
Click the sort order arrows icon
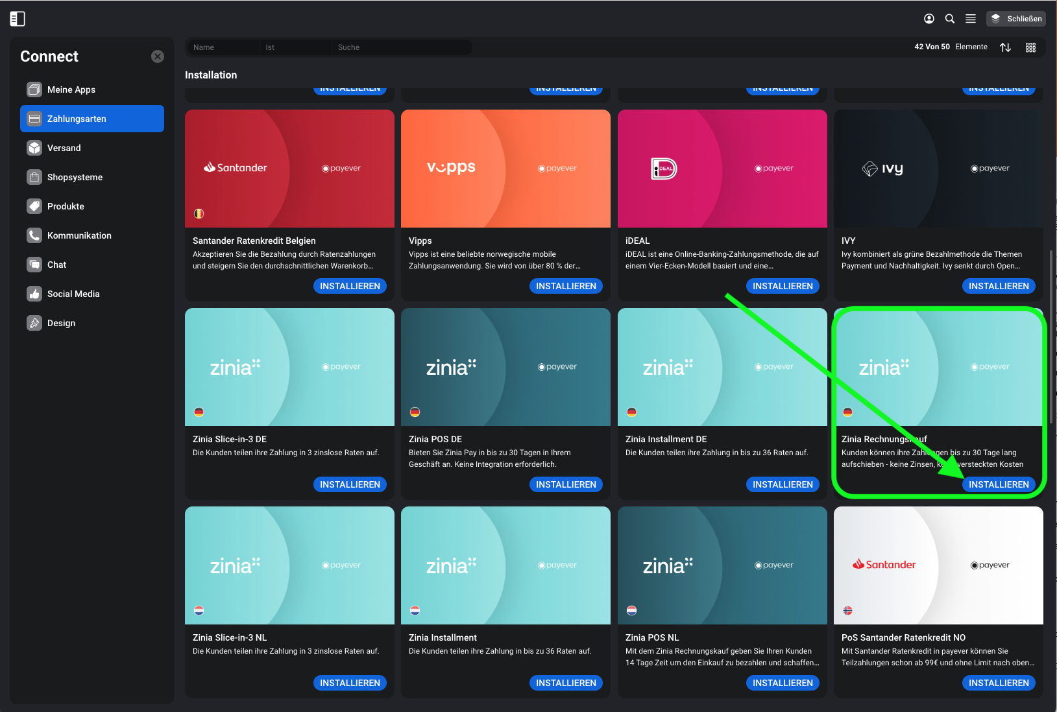[x=1006, y=47]
